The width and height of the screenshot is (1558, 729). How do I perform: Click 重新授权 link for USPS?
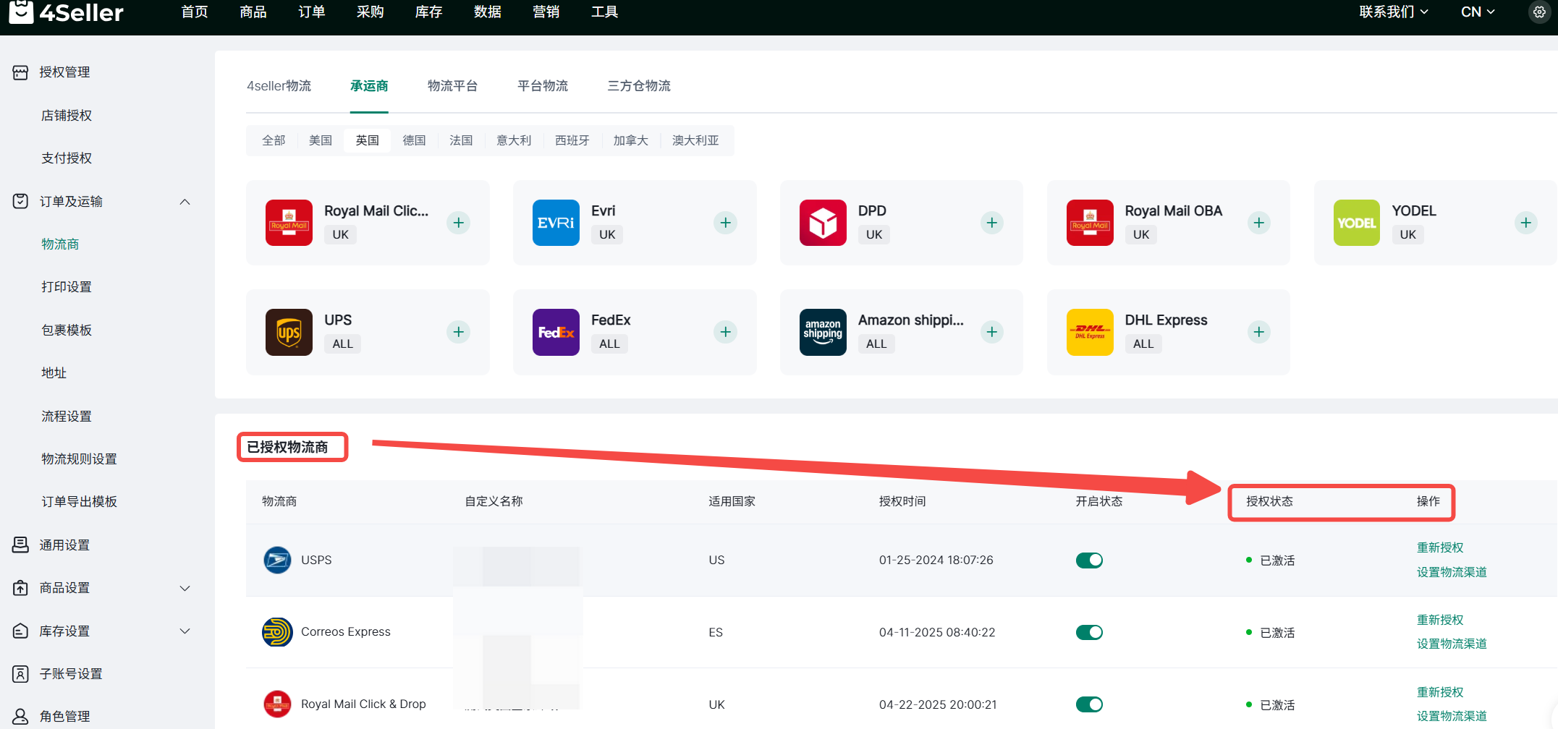[x=1439, y=548]
